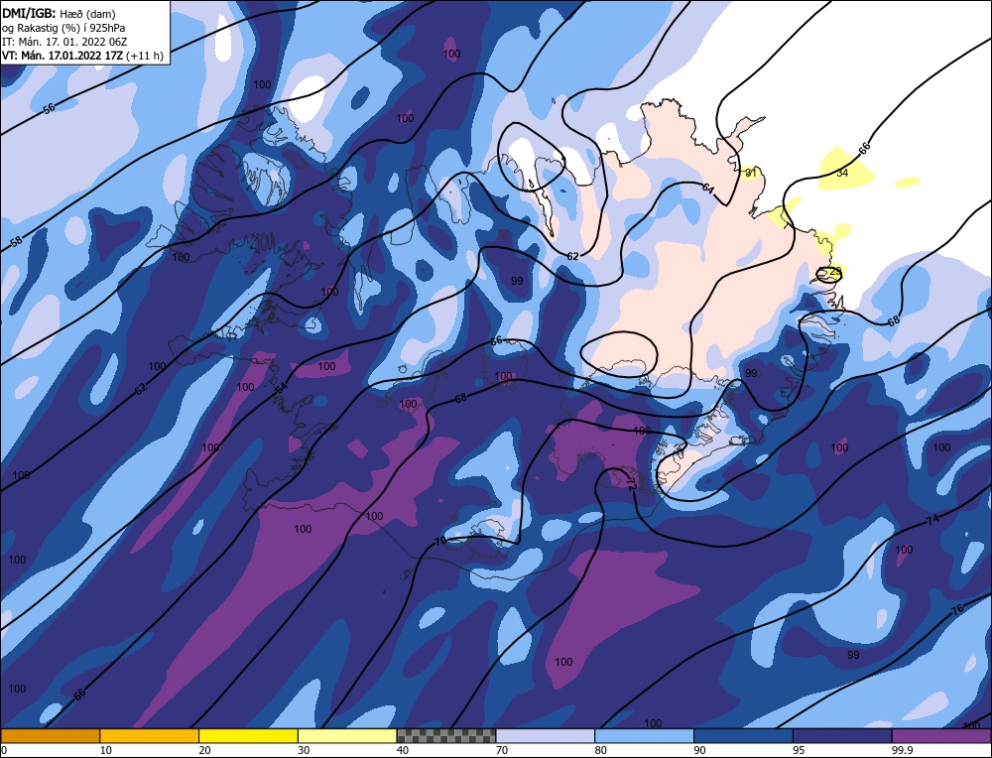Click the light blue 80–90 legend swatch
The image size is (992, 758).
pos(644,735)
